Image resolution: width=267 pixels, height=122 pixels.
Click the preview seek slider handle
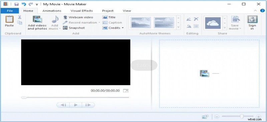[x=24, y=97]
